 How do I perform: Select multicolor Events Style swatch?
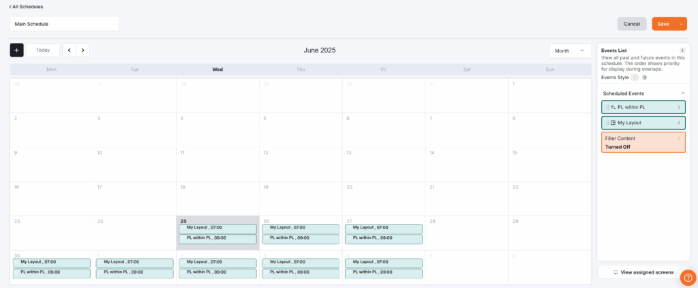(x=643, y=77)
